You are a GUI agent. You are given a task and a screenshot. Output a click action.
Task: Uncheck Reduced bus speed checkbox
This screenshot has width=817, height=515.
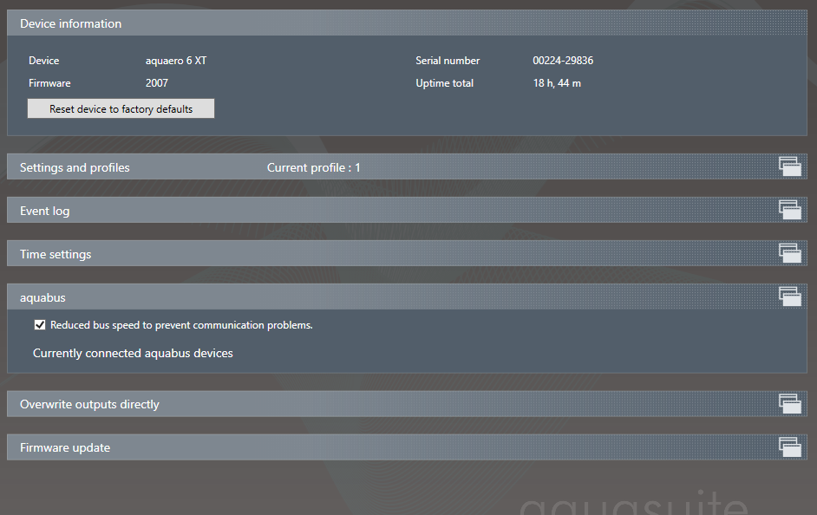(x=40, y=325)
